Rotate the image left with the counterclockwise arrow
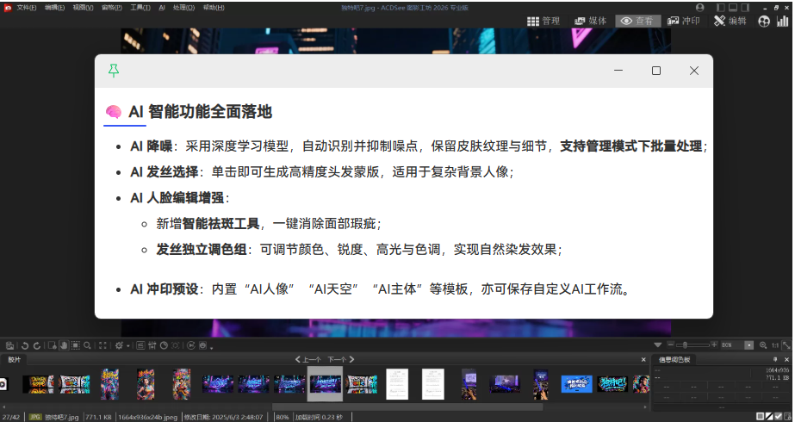The height and width of the screenshot is (422, 795). [x=24, y=345]
